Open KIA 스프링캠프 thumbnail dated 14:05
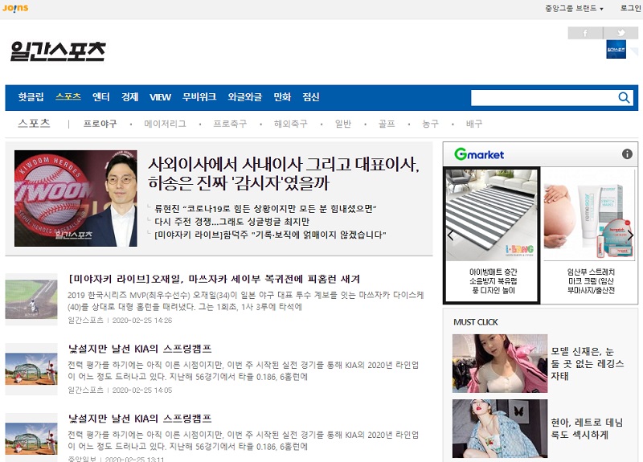The image size is (643, 462). coord(31,369)
